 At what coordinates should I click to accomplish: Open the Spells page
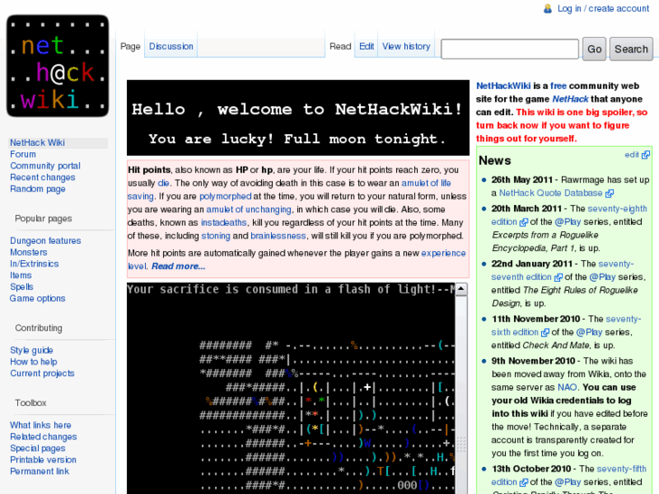tap(22, 286)
